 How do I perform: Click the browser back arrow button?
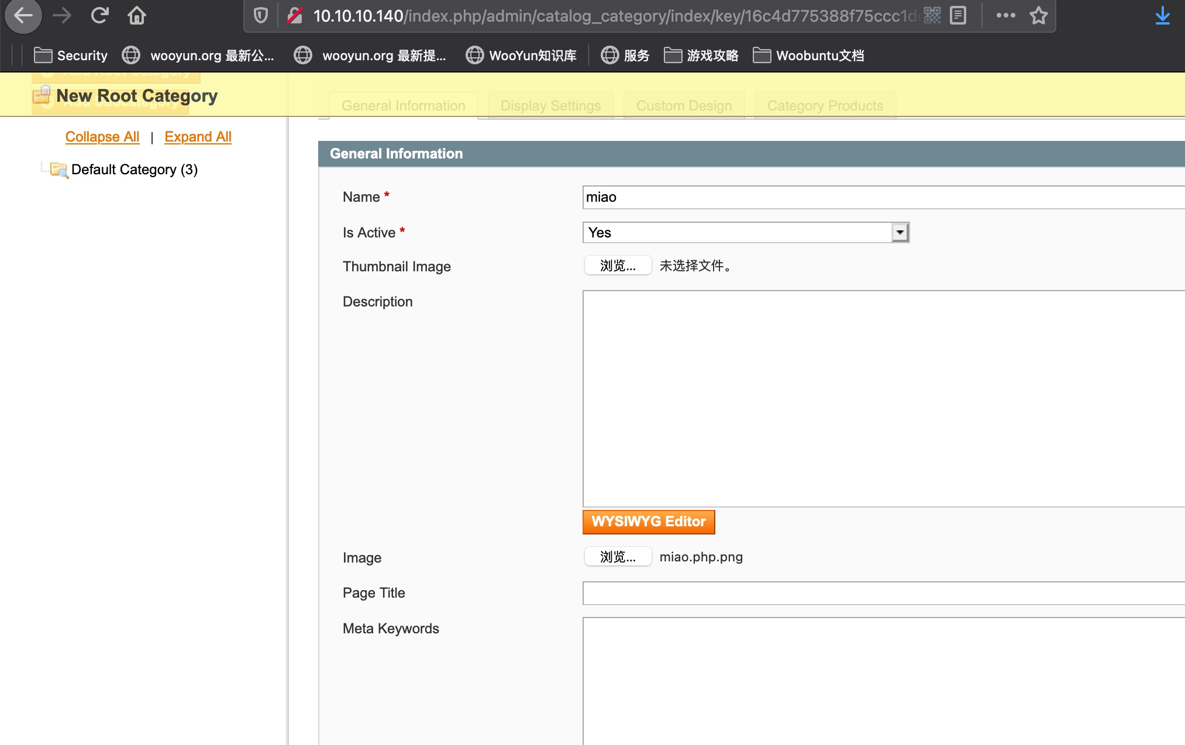23,15
